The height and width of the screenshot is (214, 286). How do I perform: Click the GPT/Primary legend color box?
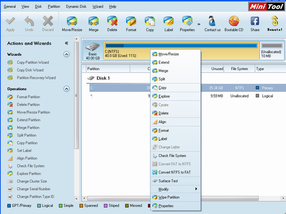coord(9,205)
